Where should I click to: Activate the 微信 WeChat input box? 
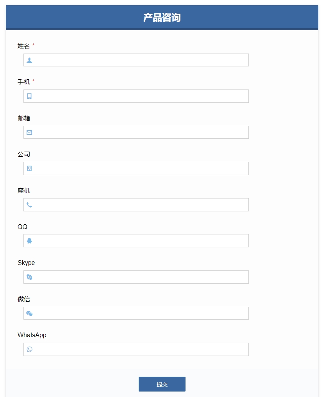pos(136,313)
